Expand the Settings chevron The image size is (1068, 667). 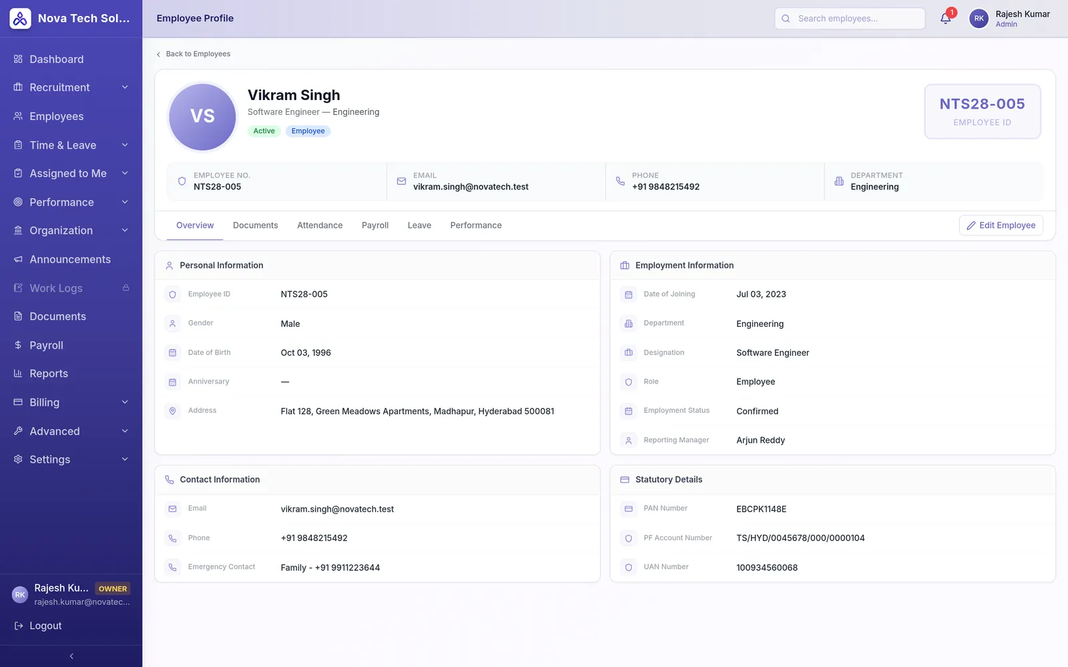(125, 459)
